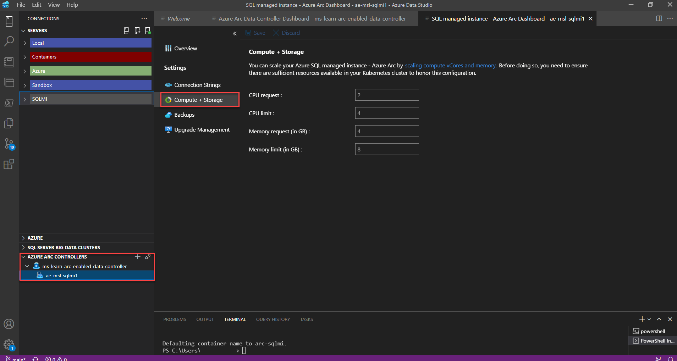The image size is (677, 361).
Task: Click the errors and warnings status indicator
Action: tap(56, 359)
